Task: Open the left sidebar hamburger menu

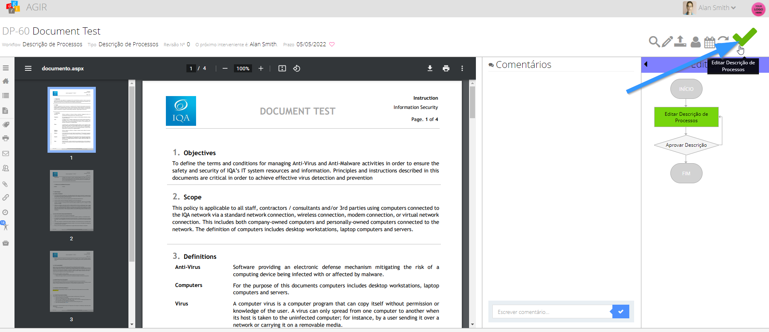Action: tap(6, 68)
